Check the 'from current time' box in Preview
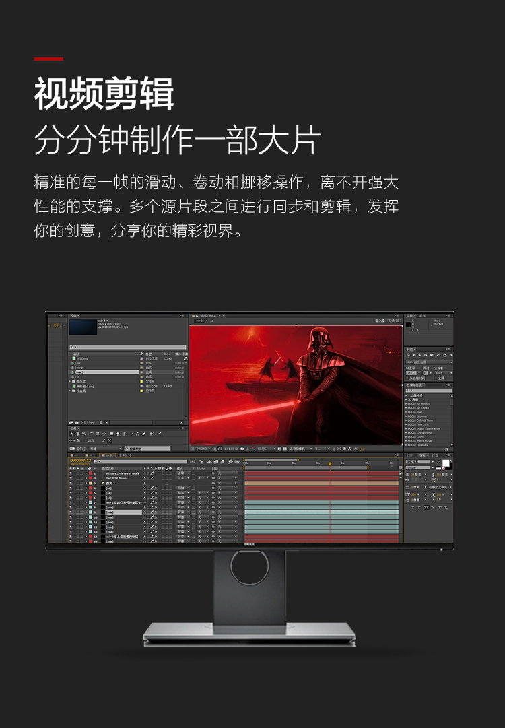The height and width of the screenshot is (728, 505). click(407, 378)
